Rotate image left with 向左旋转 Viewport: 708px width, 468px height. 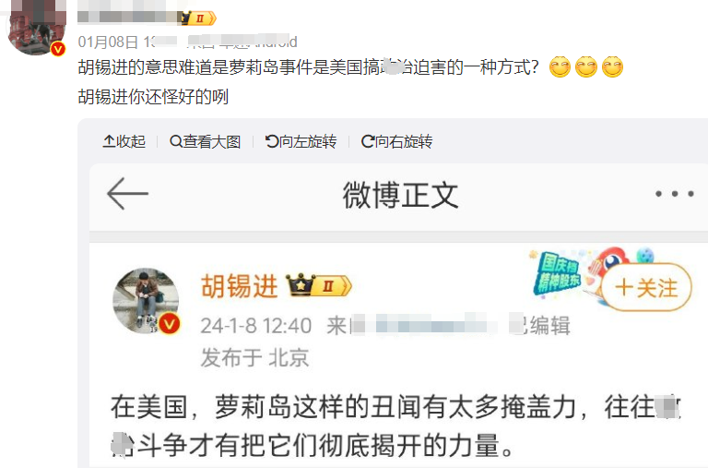(x=301, y=141)
